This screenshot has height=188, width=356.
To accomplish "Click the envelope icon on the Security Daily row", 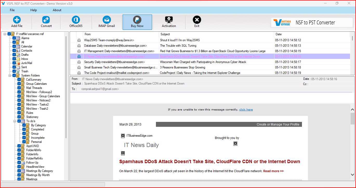I will 79,62.
